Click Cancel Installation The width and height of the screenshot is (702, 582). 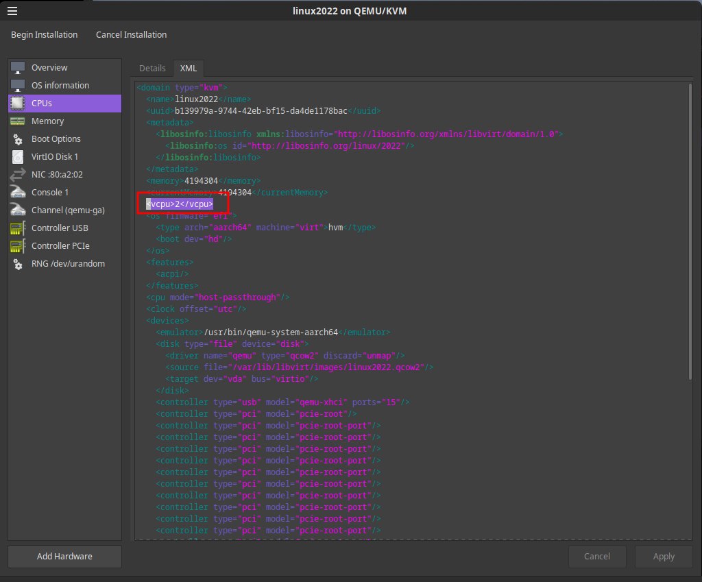(131, 34)
